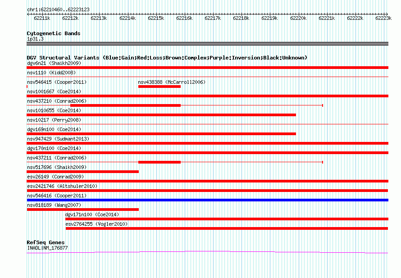The width and height of the screenshot is (401, 278).
Task: Open nsv517696 (Shaikh2009) variant label
Action: pyautogui.click(x=57, y=167)
